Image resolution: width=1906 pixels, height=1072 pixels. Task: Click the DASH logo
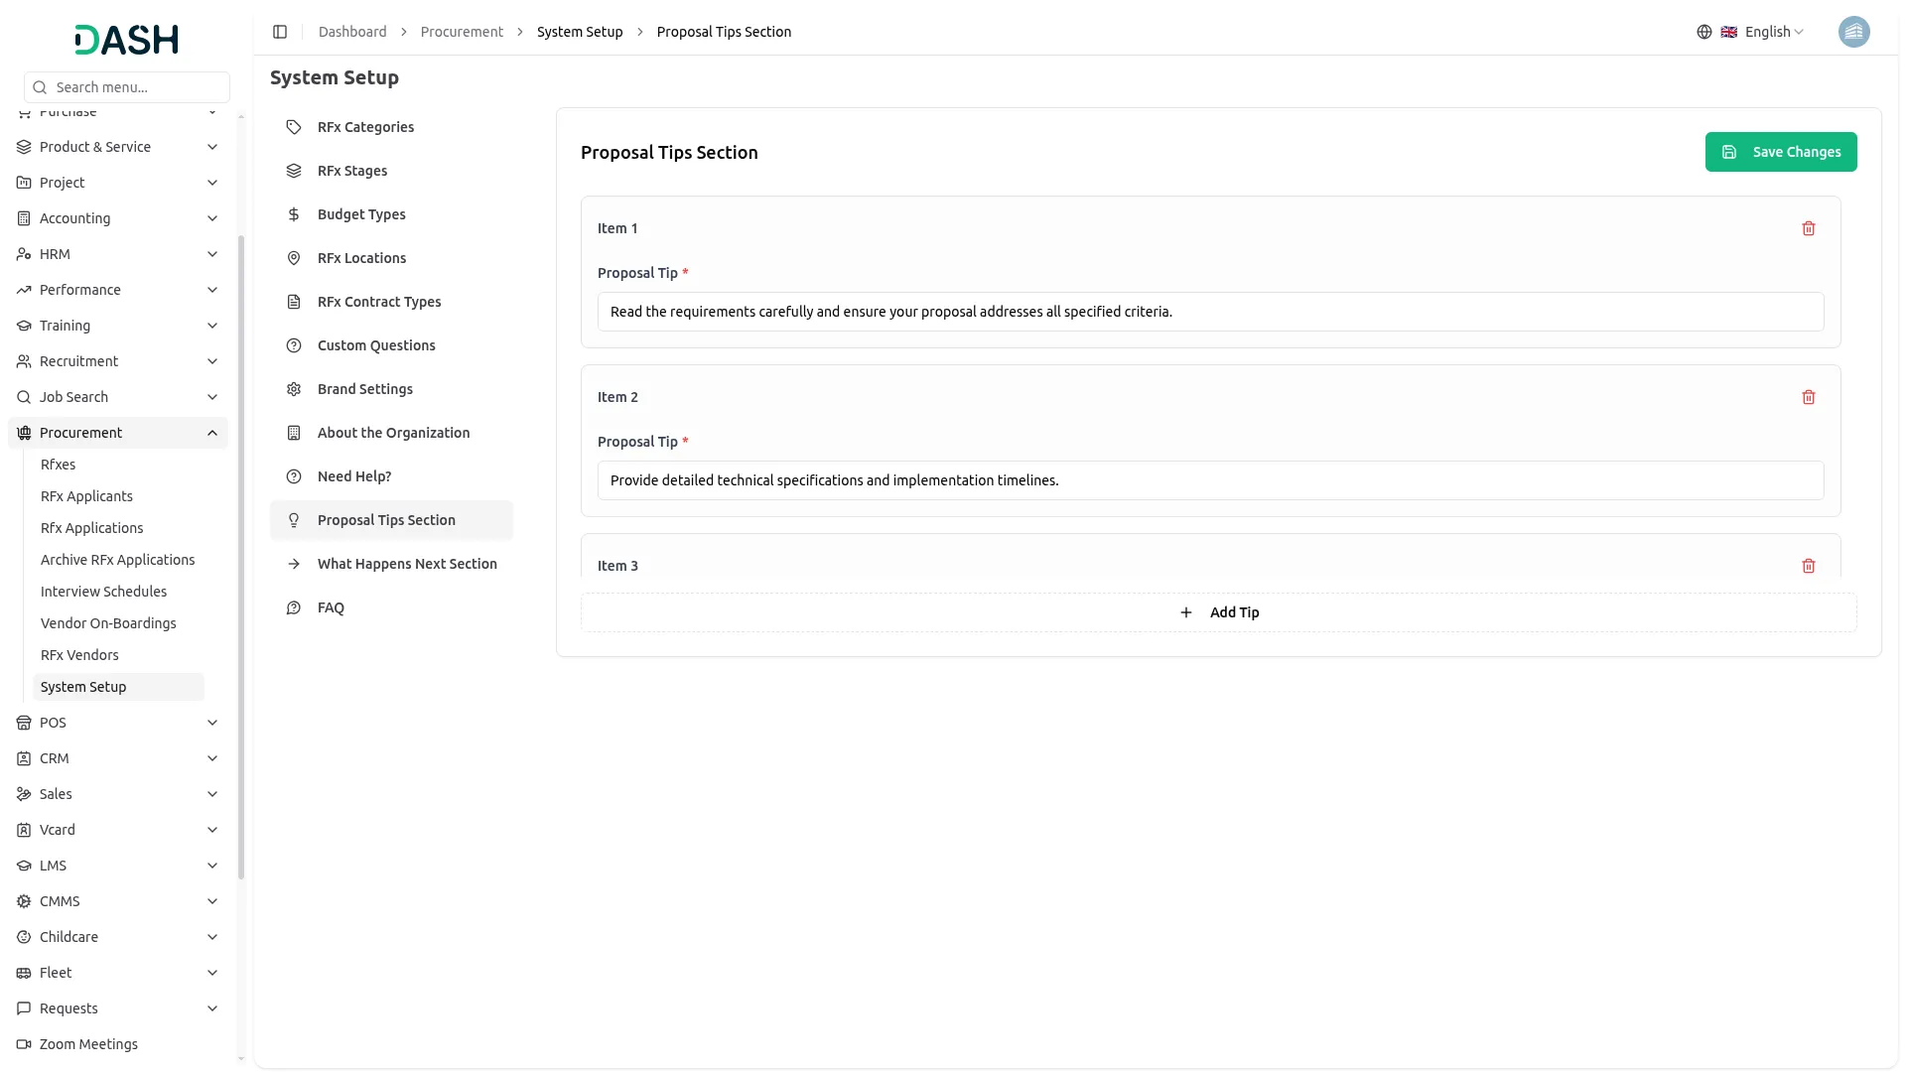(x=126, y=40)
